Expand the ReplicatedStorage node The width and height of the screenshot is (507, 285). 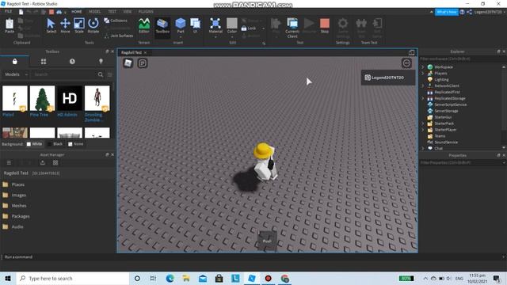tap(422, 98)
